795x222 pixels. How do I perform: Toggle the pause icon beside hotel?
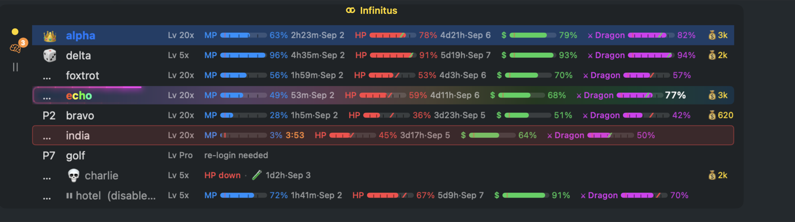[69, 196]
